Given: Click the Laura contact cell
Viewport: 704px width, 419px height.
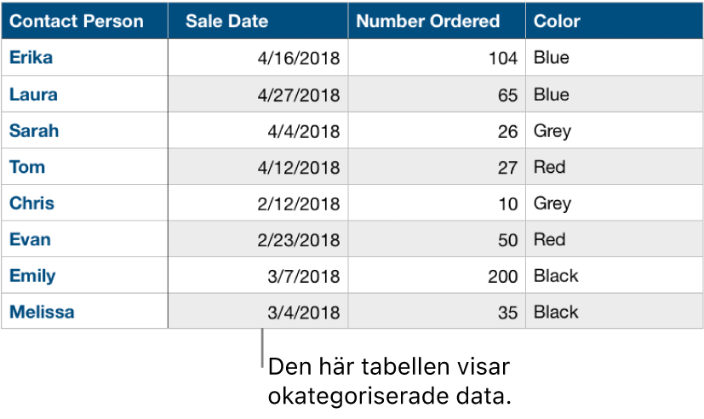Looking at the screenshot, I should tap(34, 95).
